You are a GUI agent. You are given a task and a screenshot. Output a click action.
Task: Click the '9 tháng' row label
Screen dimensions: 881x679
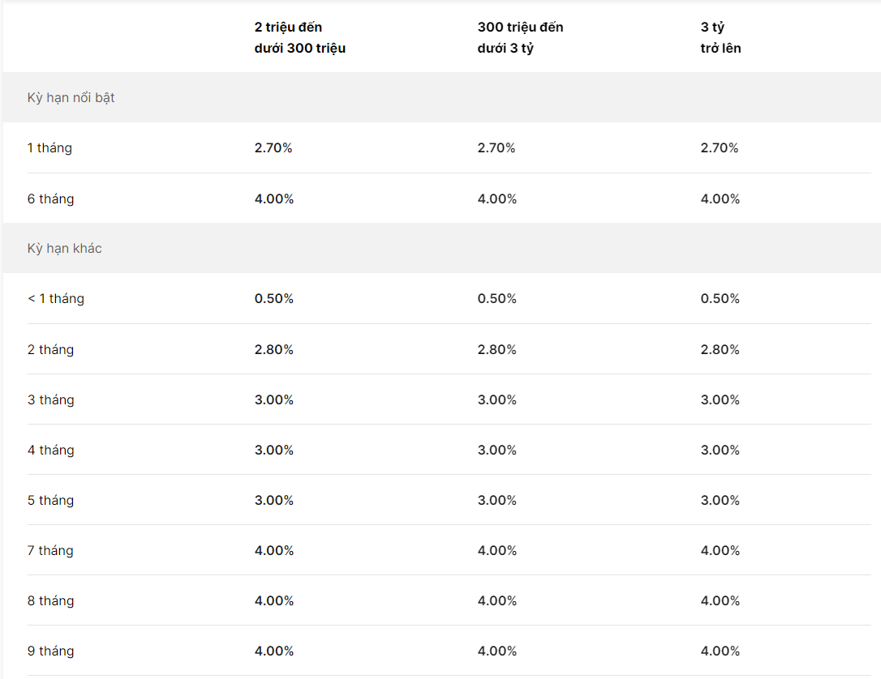click(50, 651)
